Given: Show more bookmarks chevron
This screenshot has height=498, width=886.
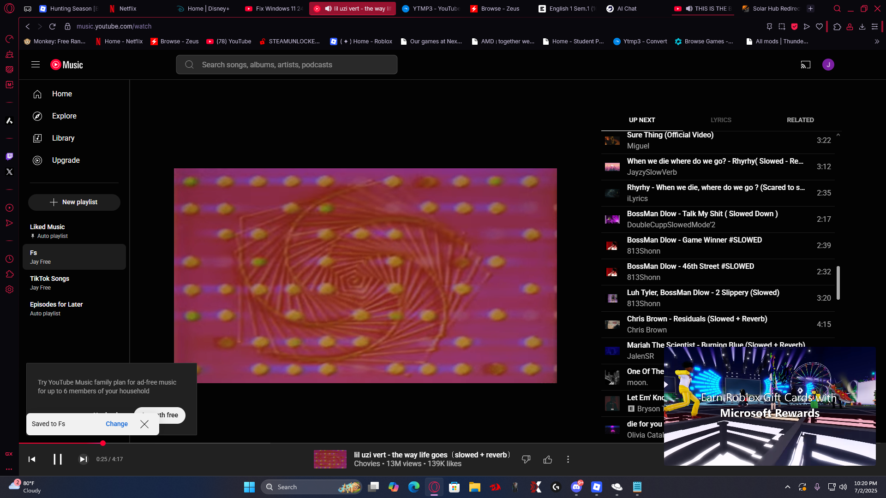Looking at the screenshot, I should [x=877, y=41].
